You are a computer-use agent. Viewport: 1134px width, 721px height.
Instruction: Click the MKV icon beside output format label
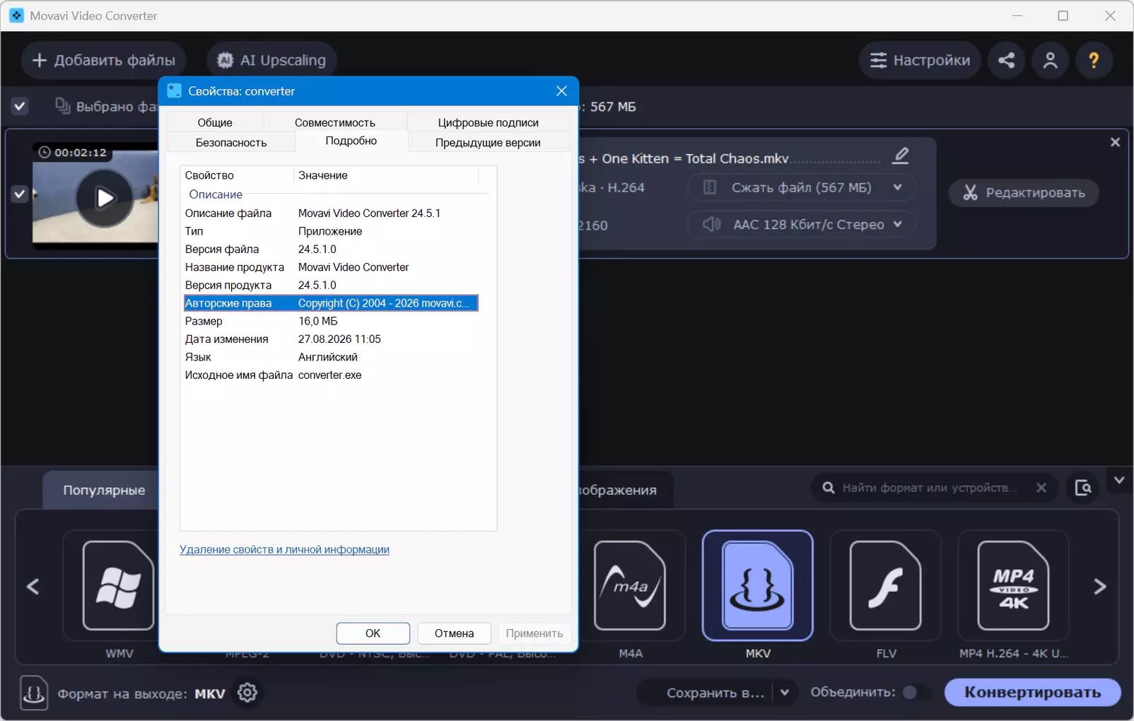(x=34, y=693)
